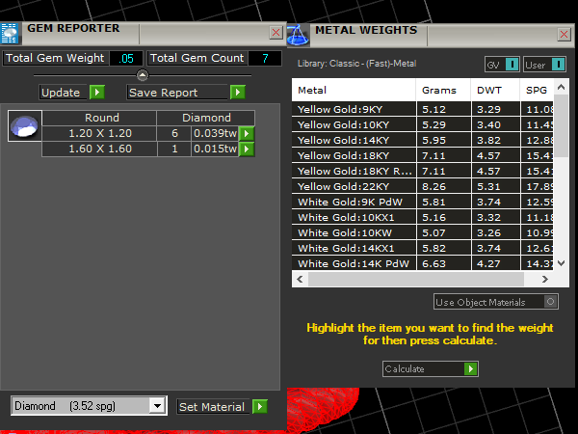Enable Use Object Materials option
This screenshot has height=434, width=578.
tap(550, 302)
